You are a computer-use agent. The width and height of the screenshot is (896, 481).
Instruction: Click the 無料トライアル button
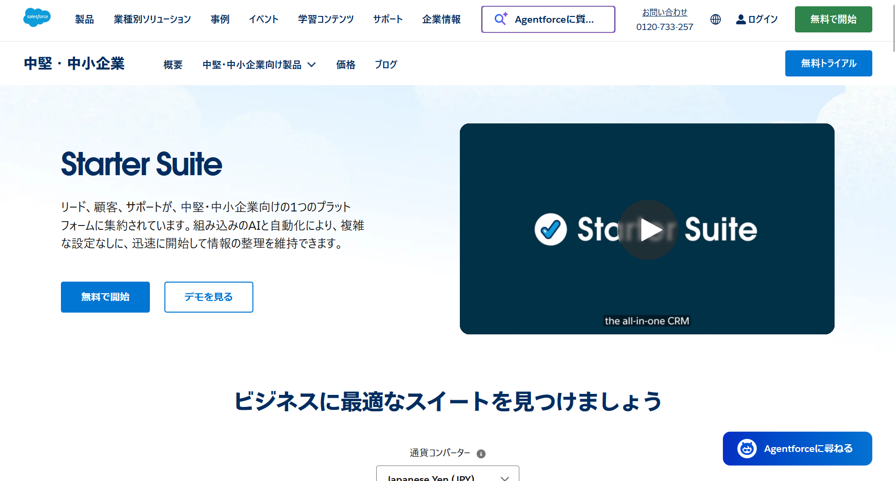[828, 63]
